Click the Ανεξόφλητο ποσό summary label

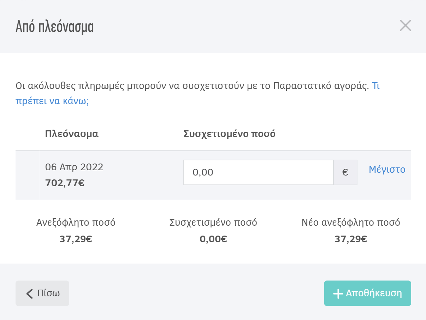coord(76,223)
